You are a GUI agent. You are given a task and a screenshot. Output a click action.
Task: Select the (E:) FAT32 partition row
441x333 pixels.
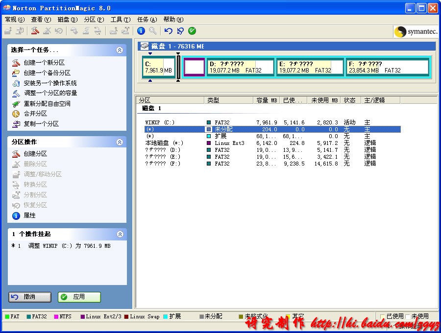click(272, 157)
